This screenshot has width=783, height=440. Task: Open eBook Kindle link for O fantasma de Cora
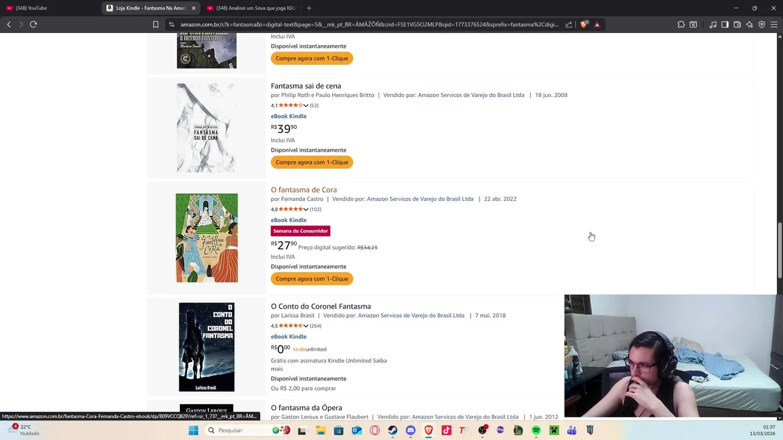[x=289, y=220]
